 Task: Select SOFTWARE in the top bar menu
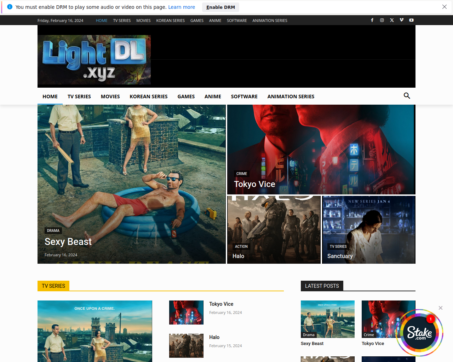pos(237,21)
